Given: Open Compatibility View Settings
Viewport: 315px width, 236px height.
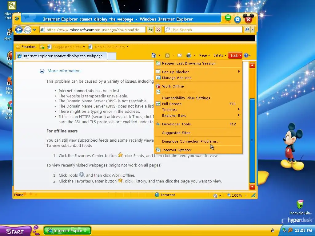Looking at the screenshot, I should coord(198,98).
